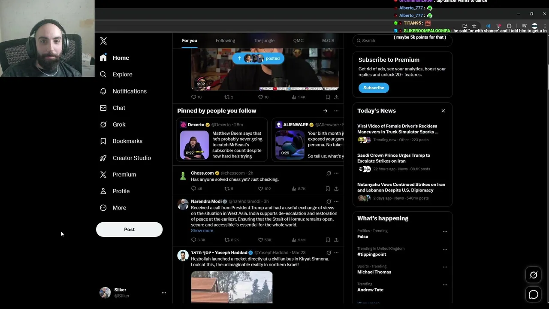
Task: Select the For you tab
Action: [190, 40]
